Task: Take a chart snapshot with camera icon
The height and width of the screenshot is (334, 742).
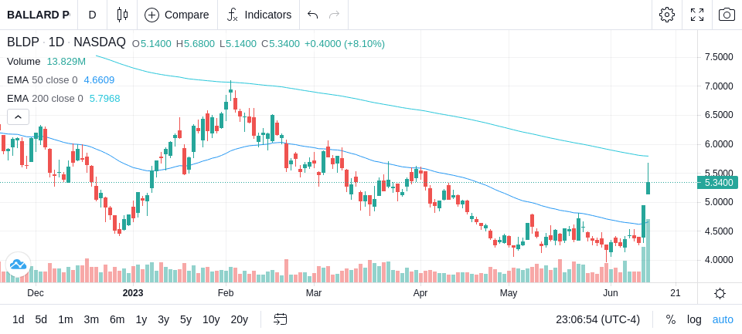Action: coord(727,15)
